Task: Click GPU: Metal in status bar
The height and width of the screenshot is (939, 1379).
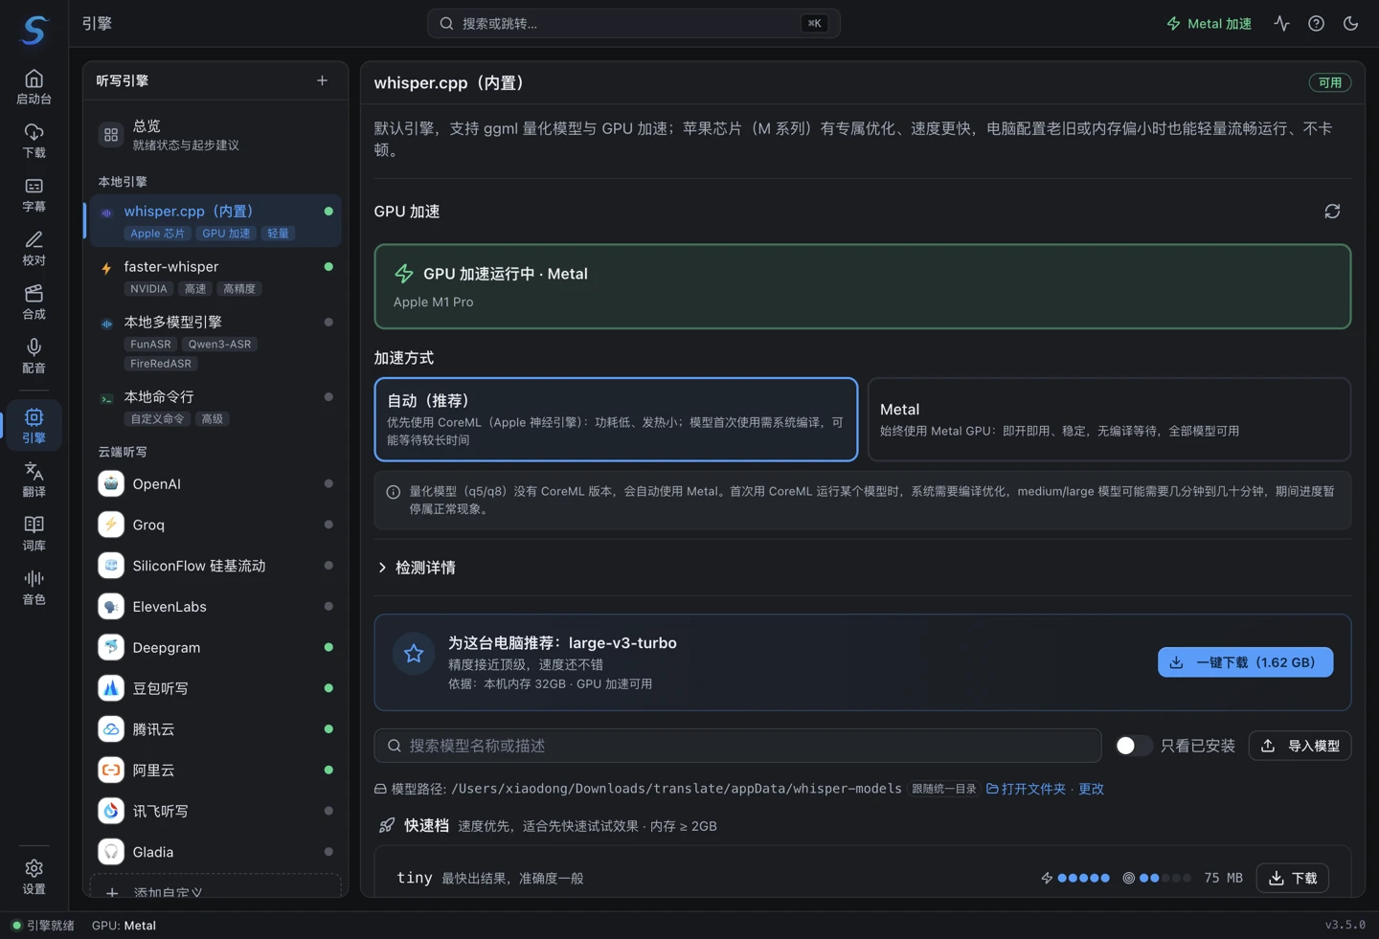Action: [124, 926]
